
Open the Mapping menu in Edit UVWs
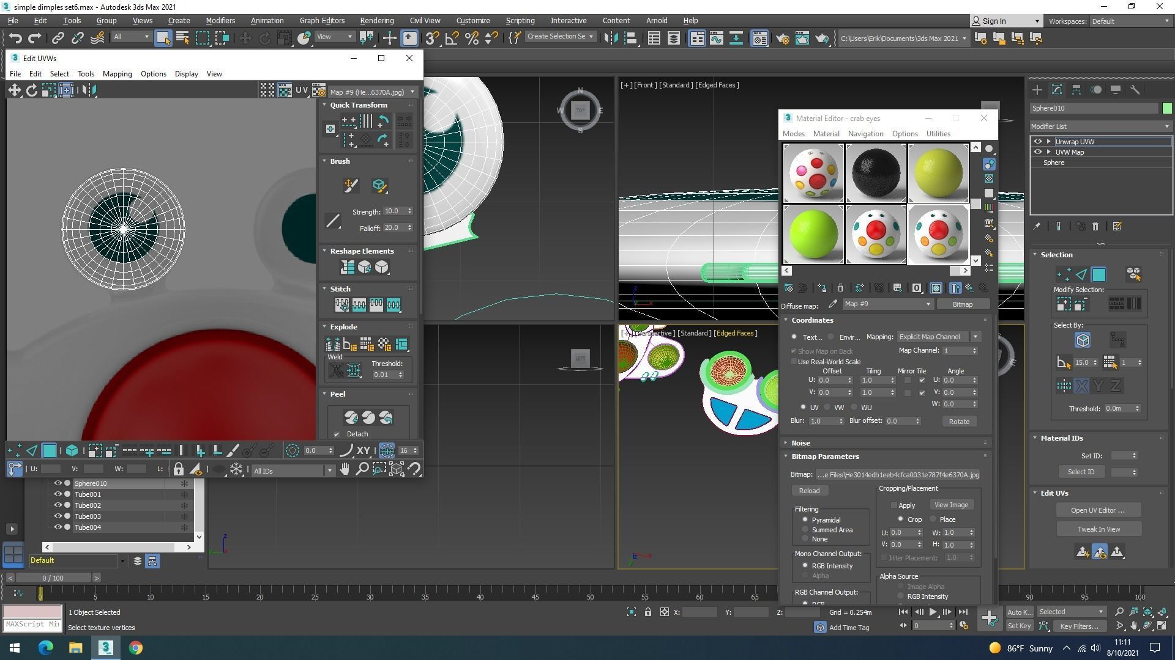(117, 74)
